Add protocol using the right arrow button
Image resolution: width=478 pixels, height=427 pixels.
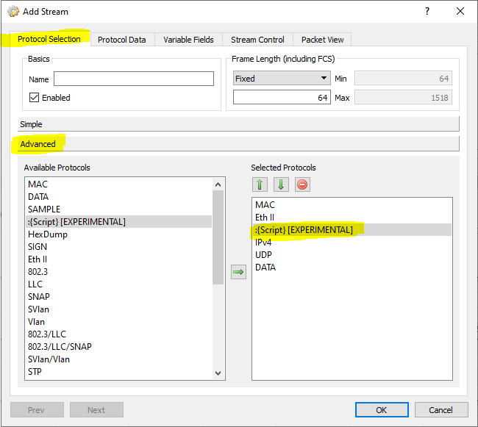point(238,272)
